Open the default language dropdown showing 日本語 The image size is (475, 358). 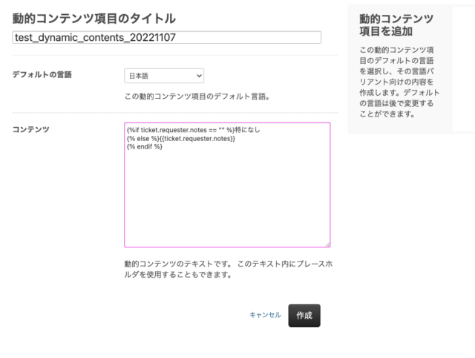coord(164,76)
